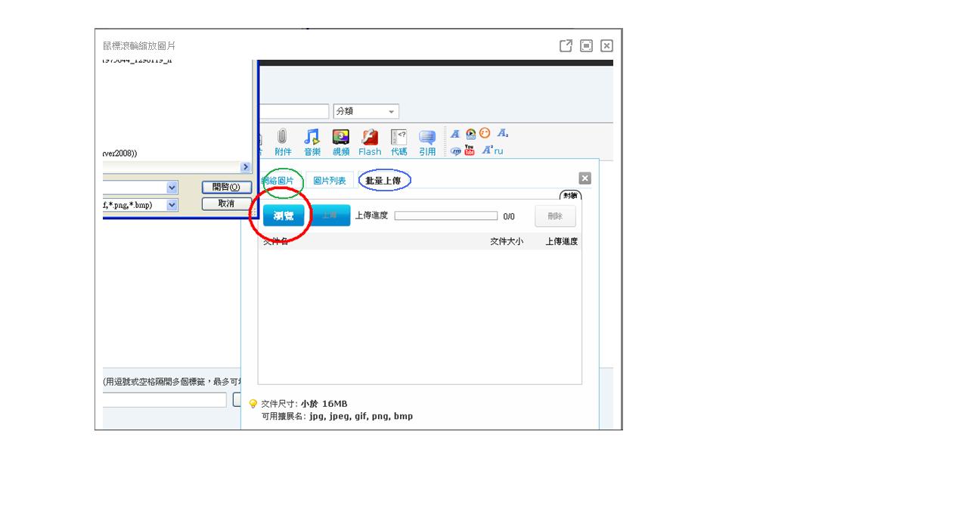Click the colorful media player icon

[x=470, y=134]
